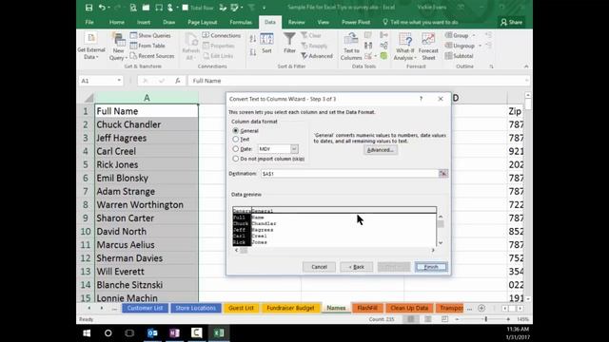Open the Fundraiser Budget sheet tab

290,308
